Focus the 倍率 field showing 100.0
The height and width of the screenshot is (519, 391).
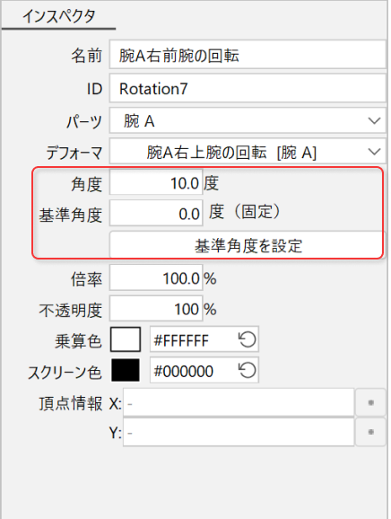click(156, 277)
